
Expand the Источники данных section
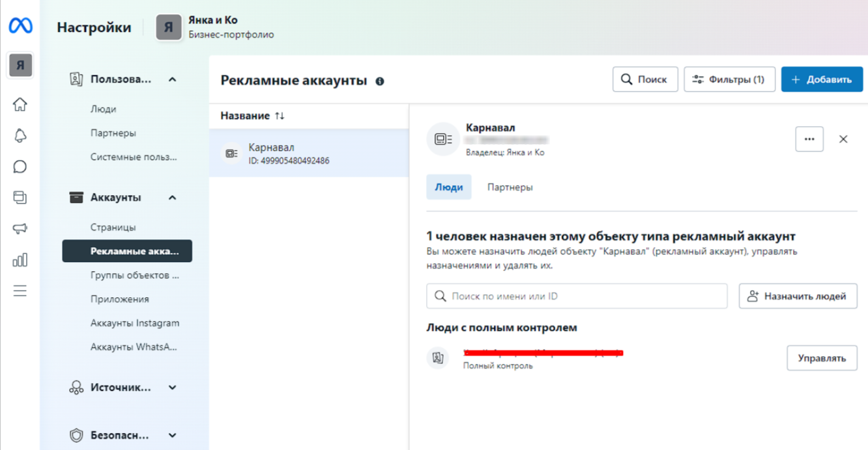click(172, 388)
